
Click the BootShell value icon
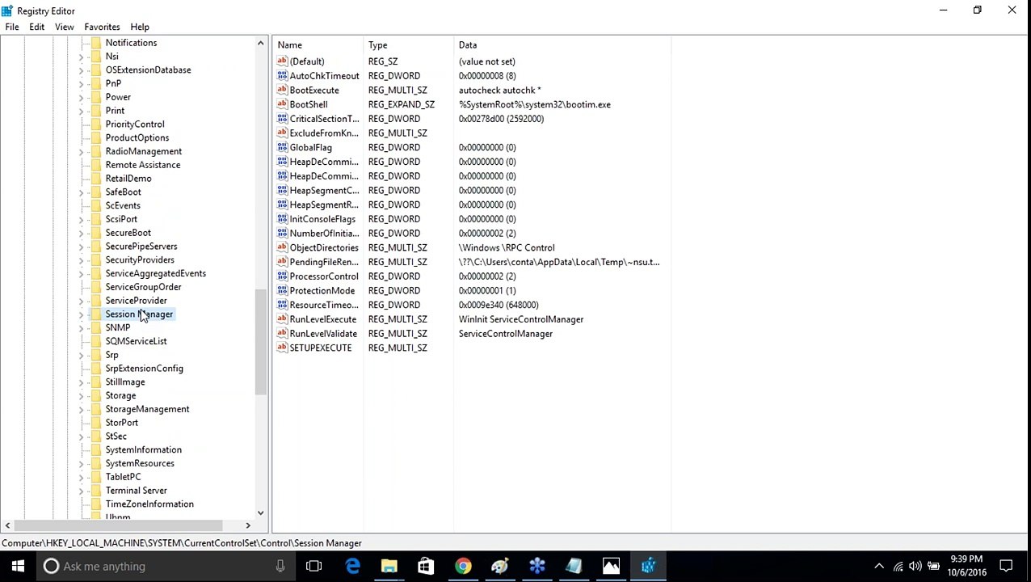point(282,104)
